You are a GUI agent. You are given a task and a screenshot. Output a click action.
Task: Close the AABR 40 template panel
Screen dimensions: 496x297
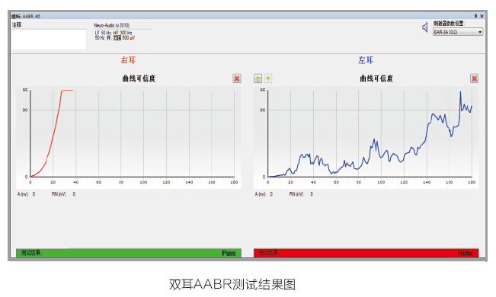tap(482, 16)
